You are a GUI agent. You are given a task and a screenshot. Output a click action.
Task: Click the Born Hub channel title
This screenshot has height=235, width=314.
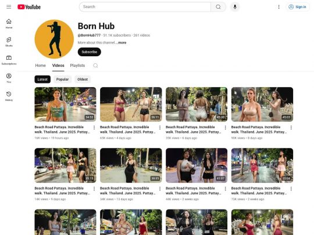(96, 26)
